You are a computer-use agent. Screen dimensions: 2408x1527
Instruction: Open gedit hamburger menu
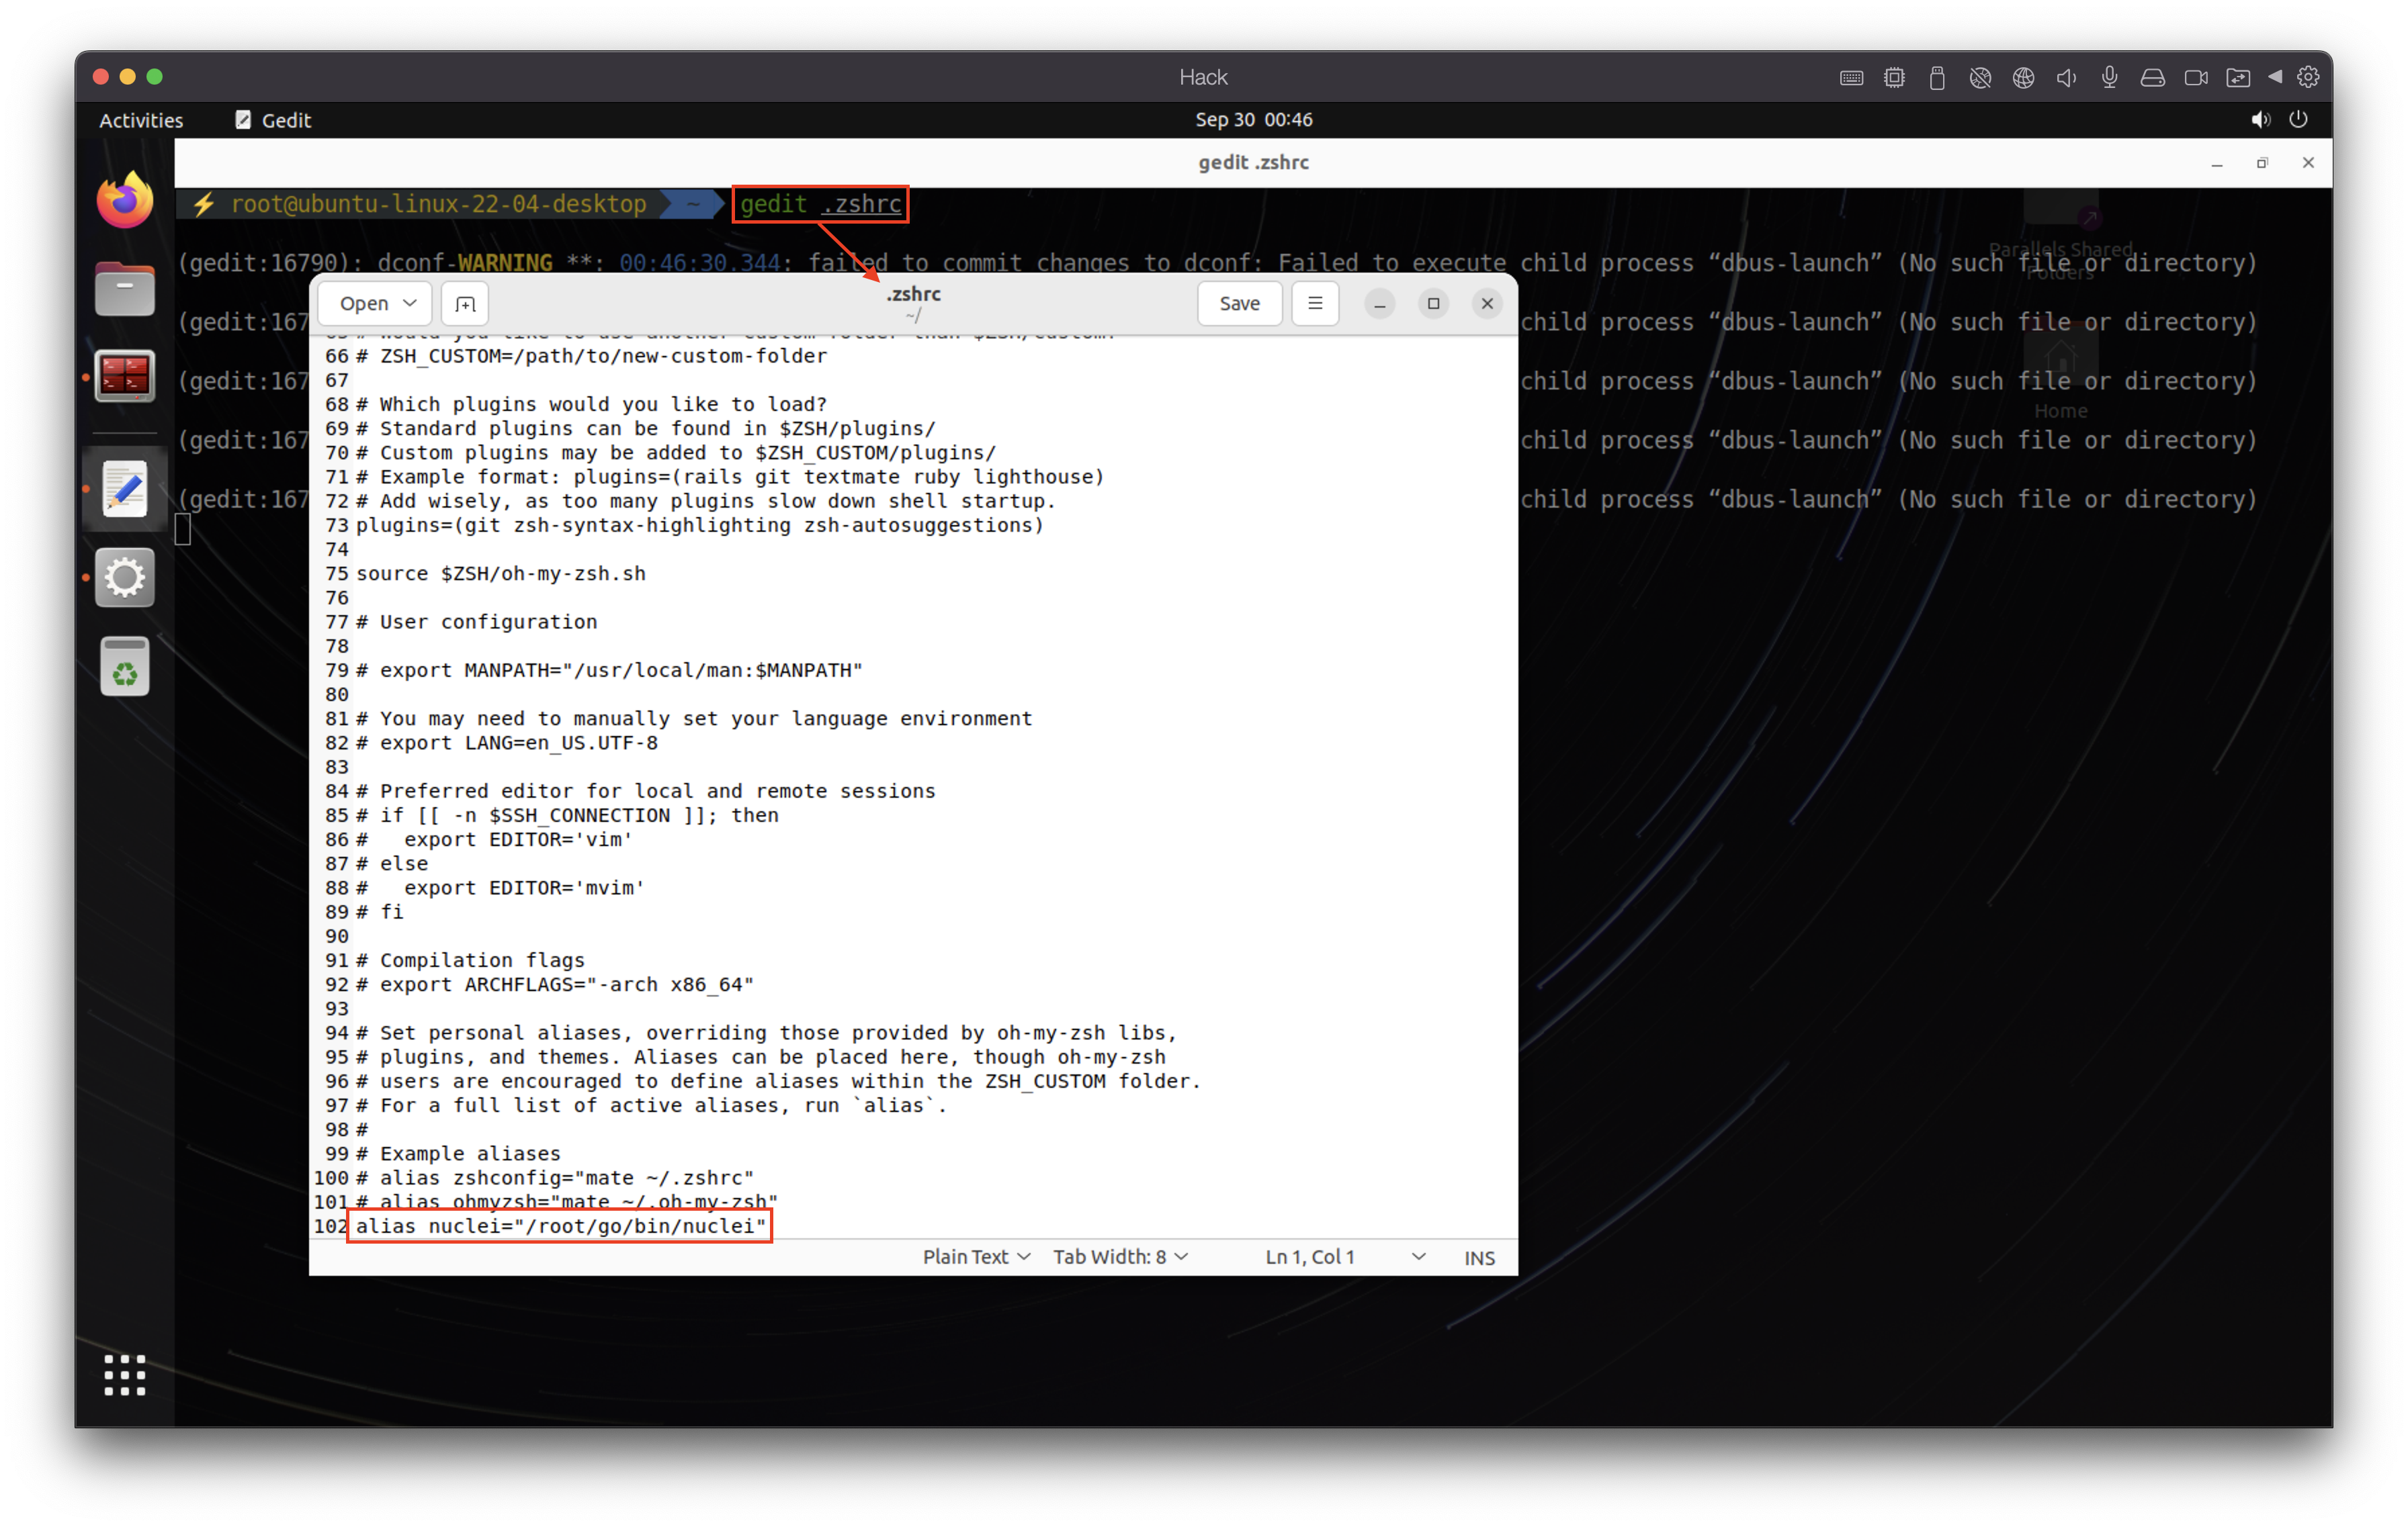(1315, 303)
